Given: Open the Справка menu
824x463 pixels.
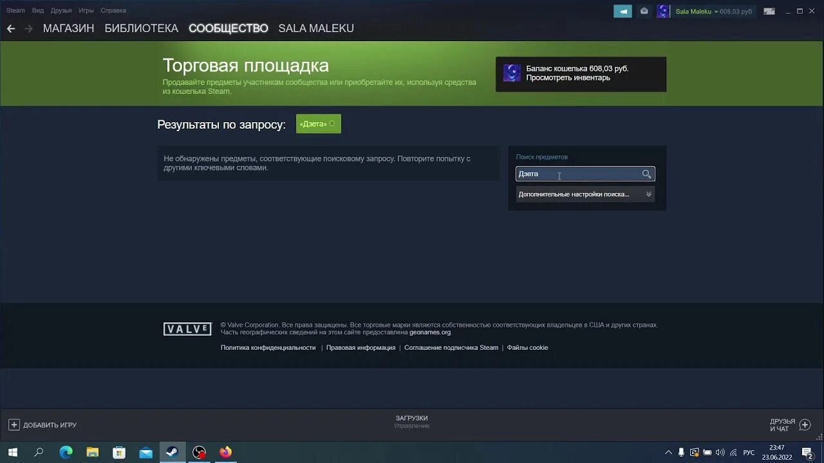Looking at the screenshot, I should tap(113, 10).
